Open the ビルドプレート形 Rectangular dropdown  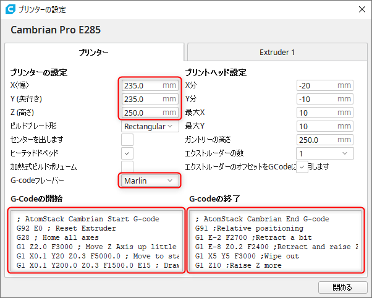pos(150,126)
